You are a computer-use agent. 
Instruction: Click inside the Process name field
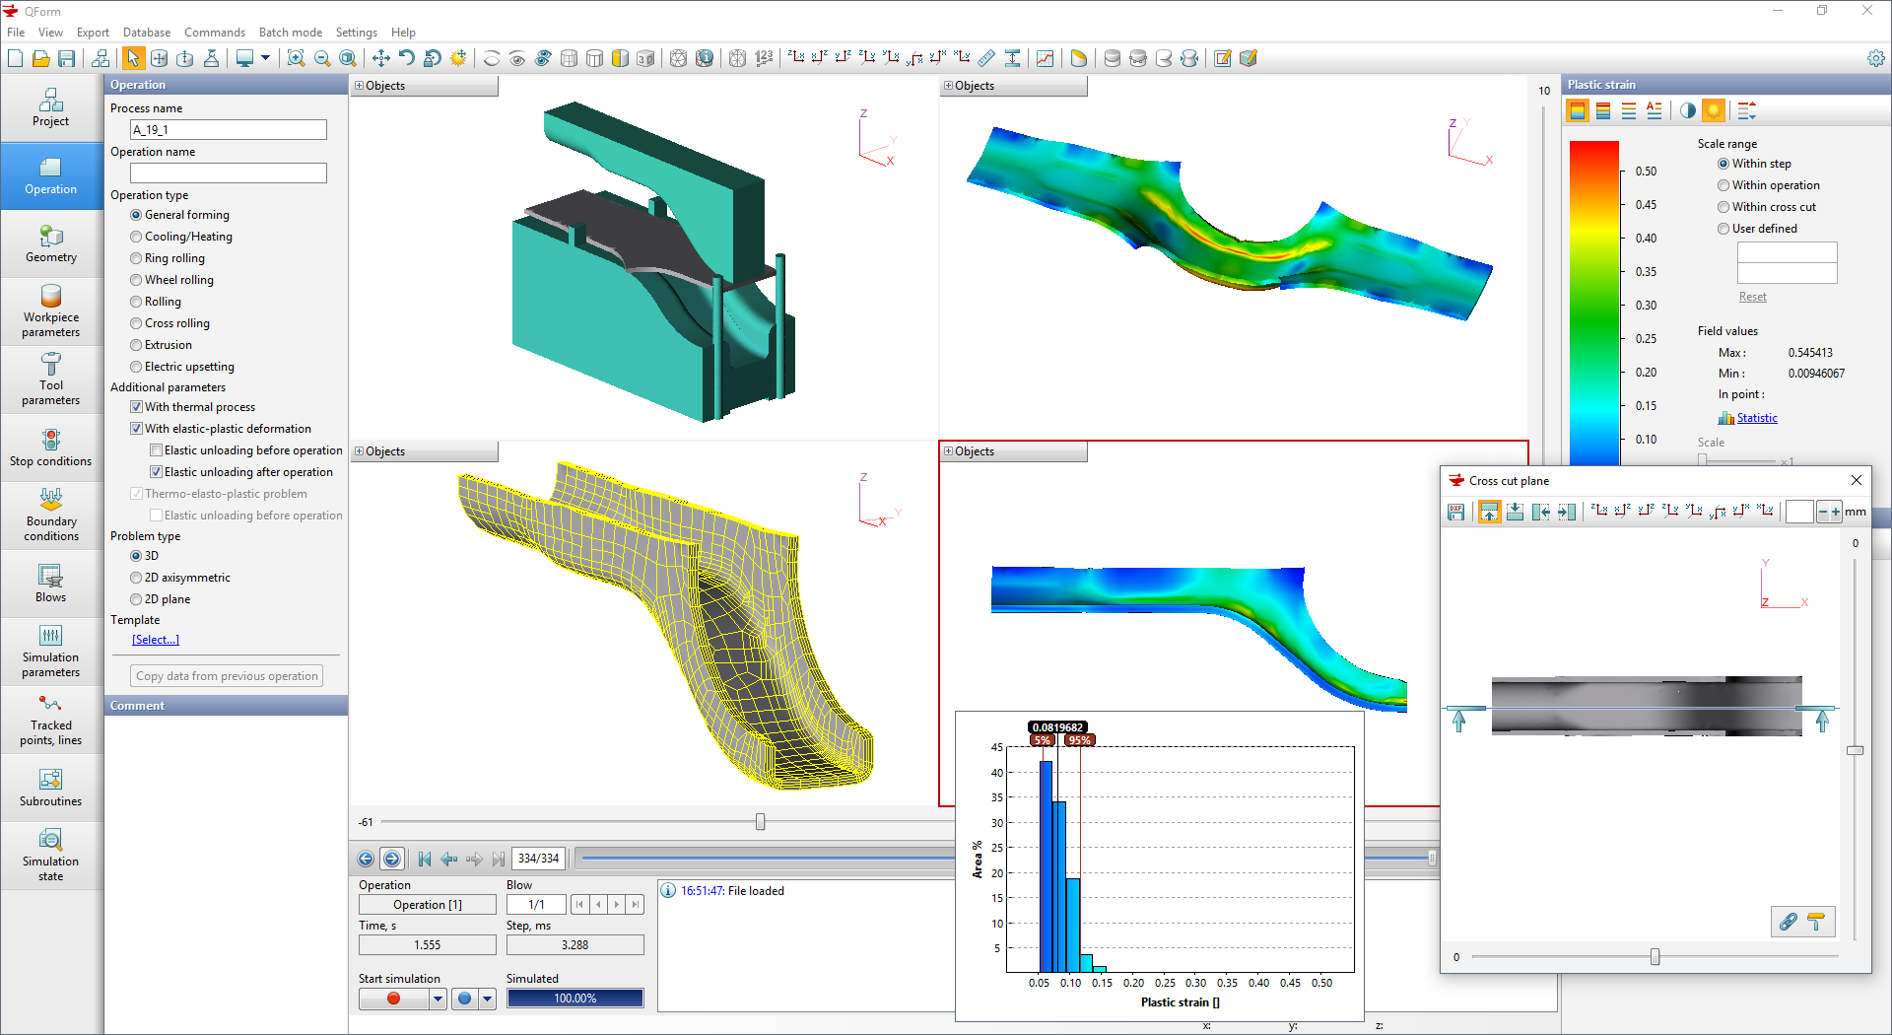pos(228,130)
